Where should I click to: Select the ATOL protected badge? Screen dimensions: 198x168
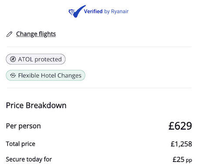(x=36, y=59)
